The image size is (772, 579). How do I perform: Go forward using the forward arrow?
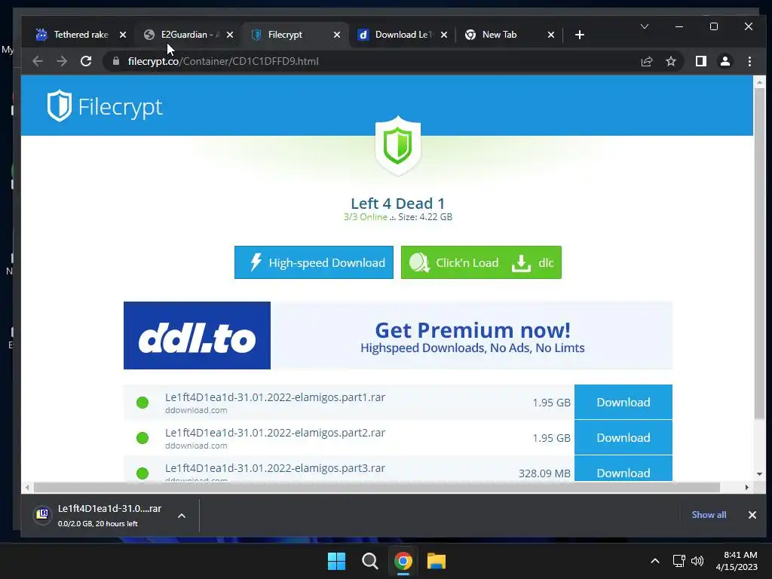[62, 61]
